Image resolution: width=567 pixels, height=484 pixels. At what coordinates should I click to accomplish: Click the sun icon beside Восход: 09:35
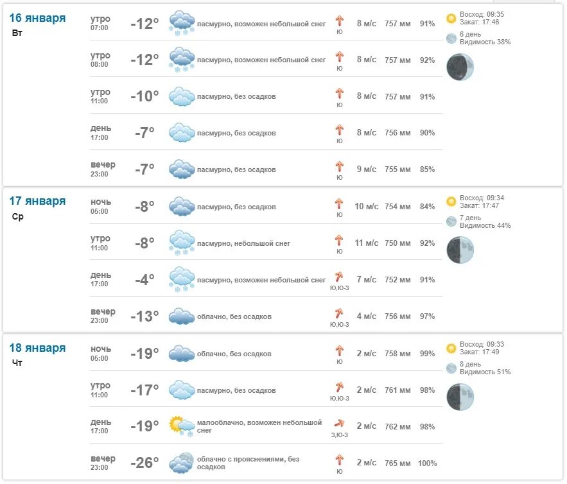(451, 18)
